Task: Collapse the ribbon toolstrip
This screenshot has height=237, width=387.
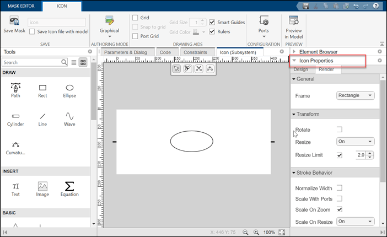Action: click(382, 44)
